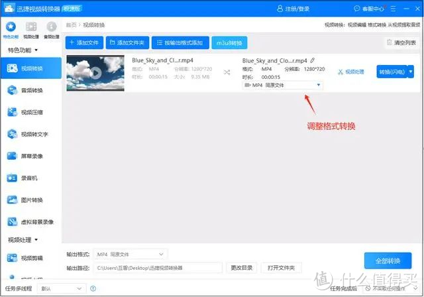
Task: Click the info icon beside 任务多线程
Action: coord(93,288)
